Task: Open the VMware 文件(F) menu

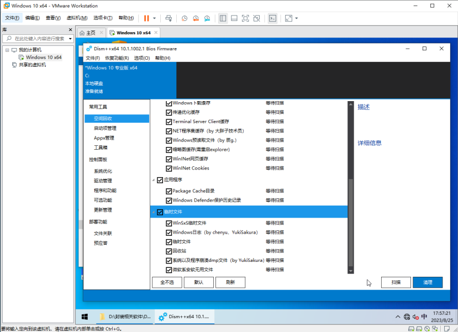Action: tap(12, 18)
